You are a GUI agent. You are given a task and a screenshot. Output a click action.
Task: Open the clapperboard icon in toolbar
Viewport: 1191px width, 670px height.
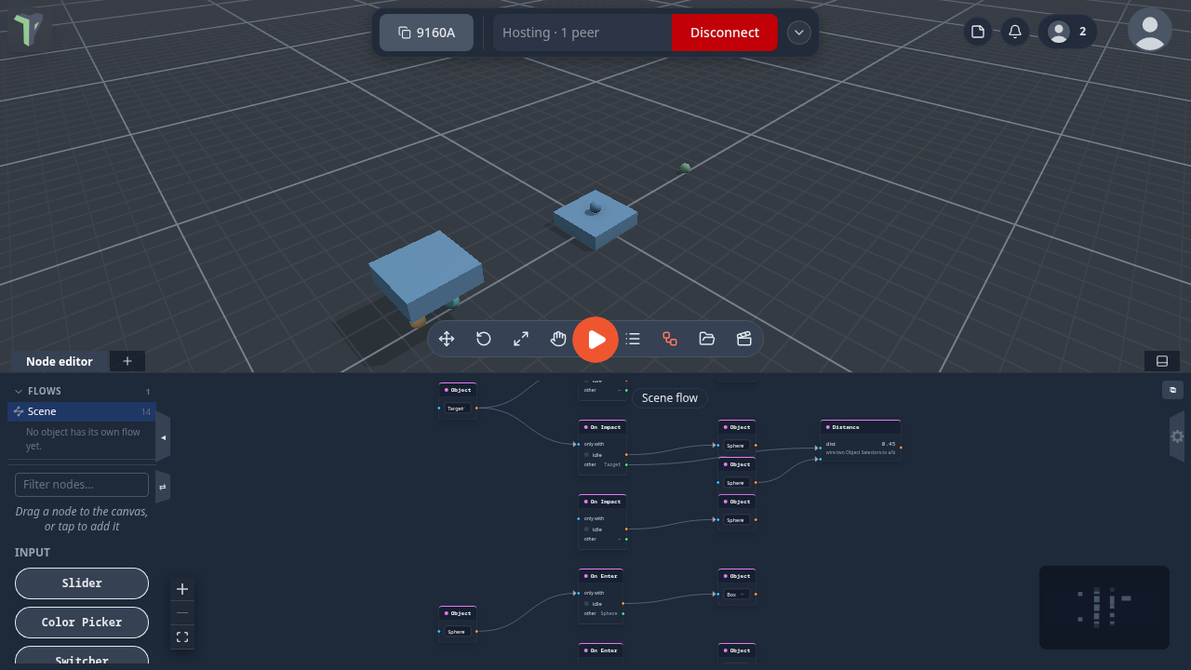pyautogui.click(x=744, y=339)
